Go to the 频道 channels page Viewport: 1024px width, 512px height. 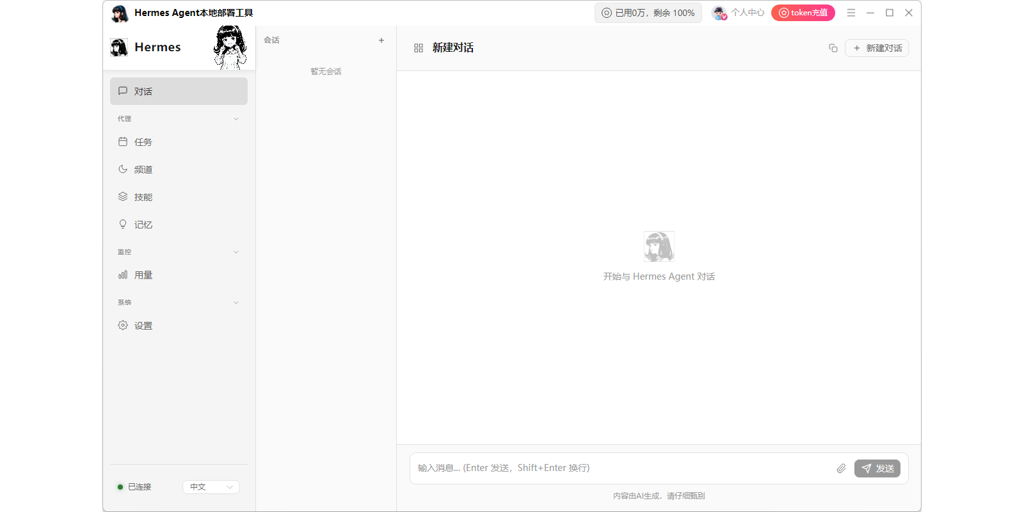179,170
